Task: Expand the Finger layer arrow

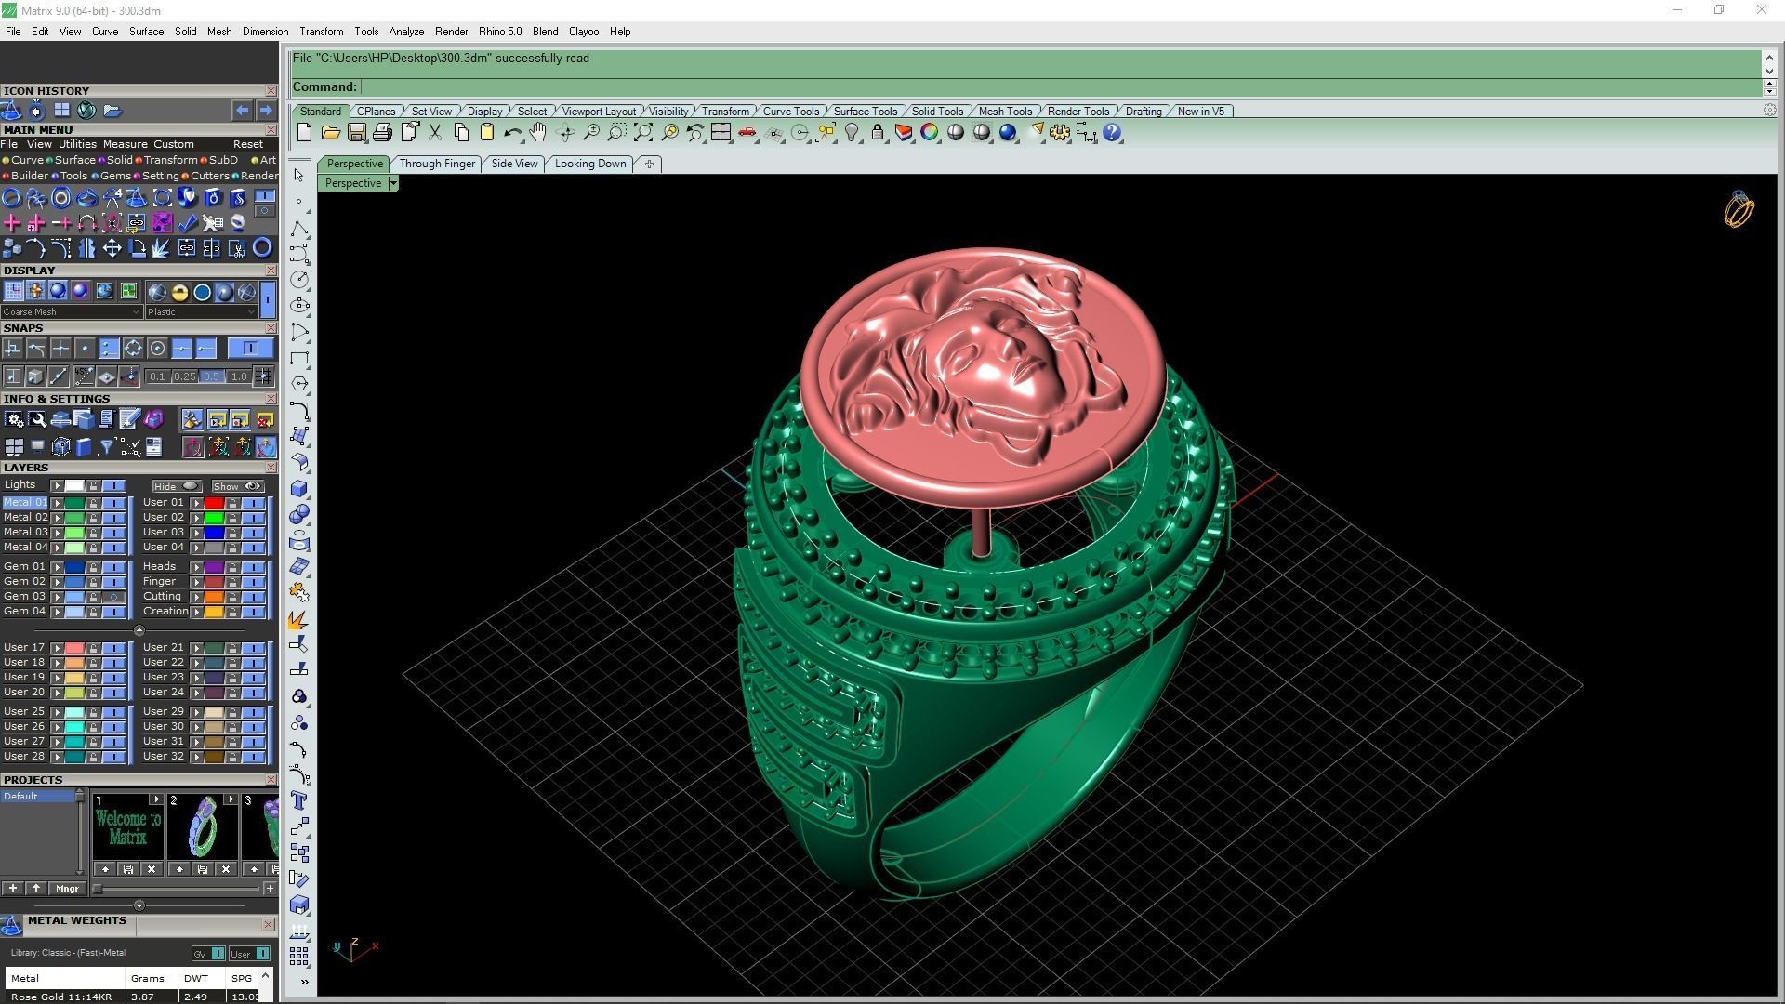Action: pyautogui.click(x=196, y=582)
